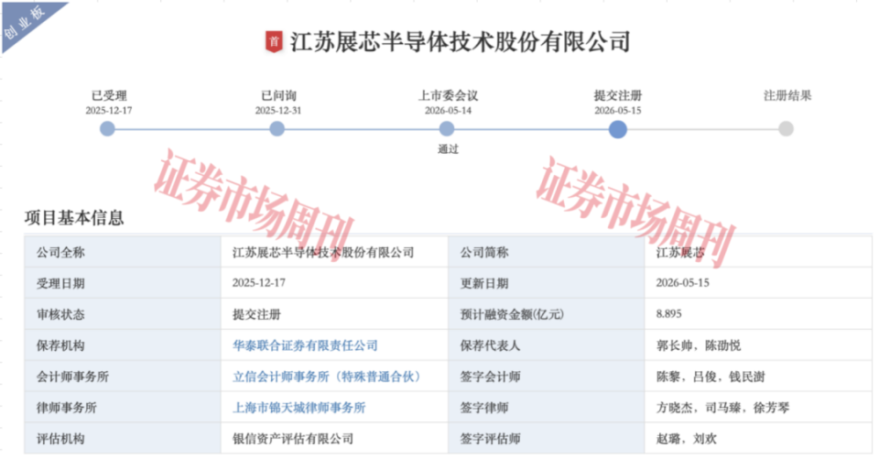
Task: Select the 上市委会议 timeline node dot
Action: 447,129
